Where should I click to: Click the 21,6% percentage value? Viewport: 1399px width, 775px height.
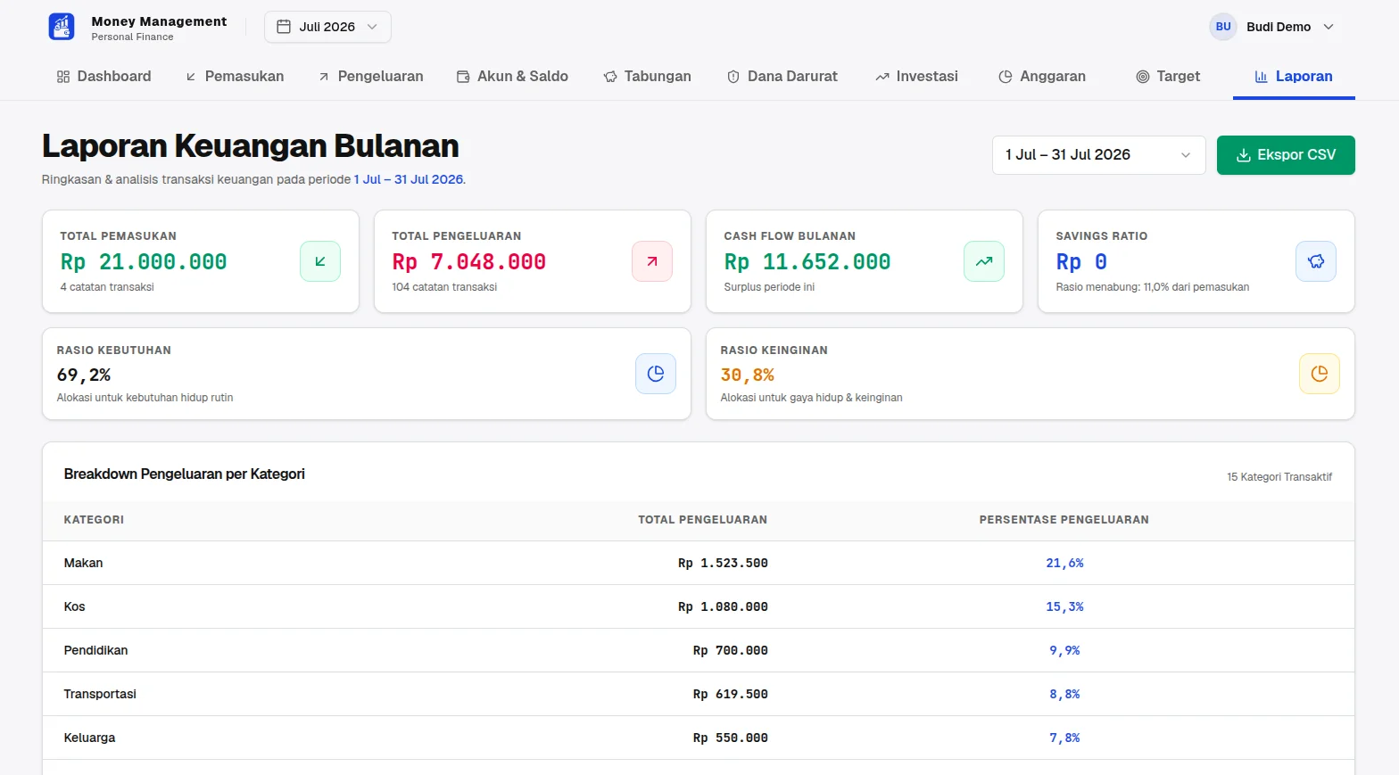1064,563
